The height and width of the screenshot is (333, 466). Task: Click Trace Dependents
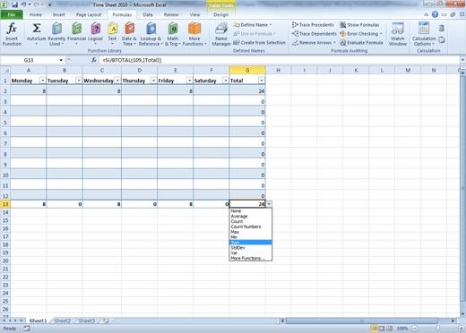click(315, 34)
